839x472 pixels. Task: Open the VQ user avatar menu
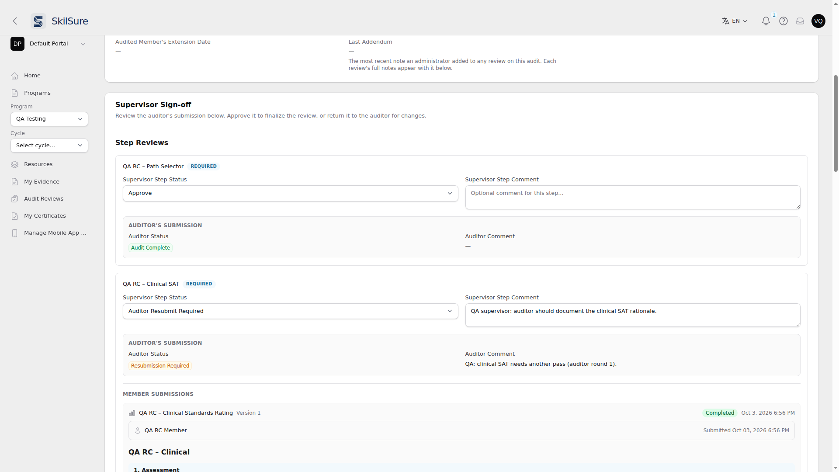click(x=818, y=21)
